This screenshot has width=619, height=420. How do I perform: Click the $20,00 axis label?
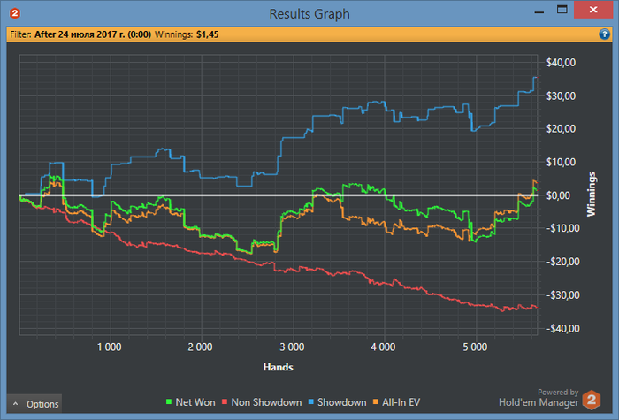[561, 129]
